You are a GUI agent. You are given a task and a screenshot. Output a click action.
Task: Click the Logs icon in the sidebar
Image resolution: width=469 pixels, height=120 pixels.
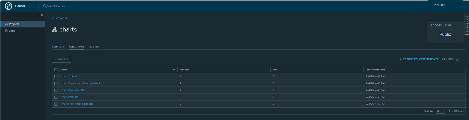click(6, 31)
